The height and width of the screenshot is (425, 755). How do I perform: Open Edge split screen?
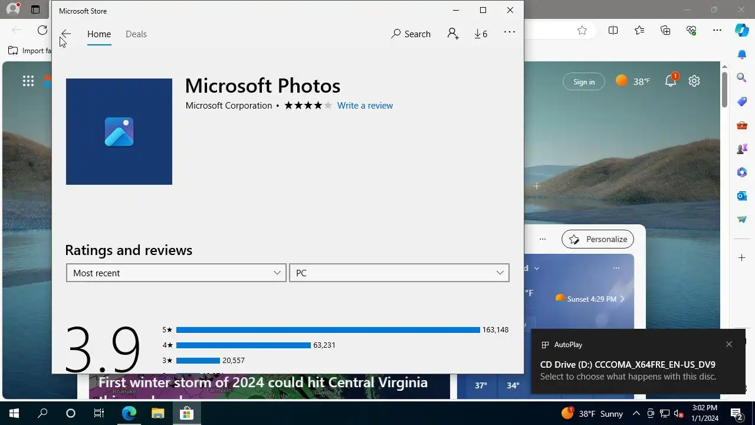(613, 31)
